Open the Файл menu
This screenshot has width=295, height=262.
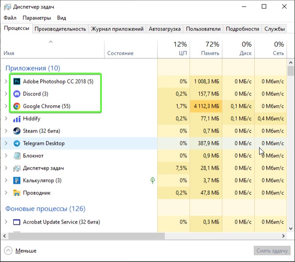[10, 18]
